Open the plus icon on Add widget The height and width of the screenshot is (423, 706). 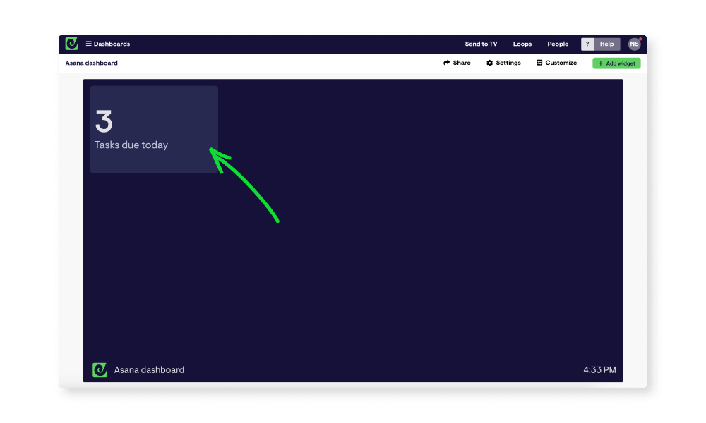click(600, 63)
